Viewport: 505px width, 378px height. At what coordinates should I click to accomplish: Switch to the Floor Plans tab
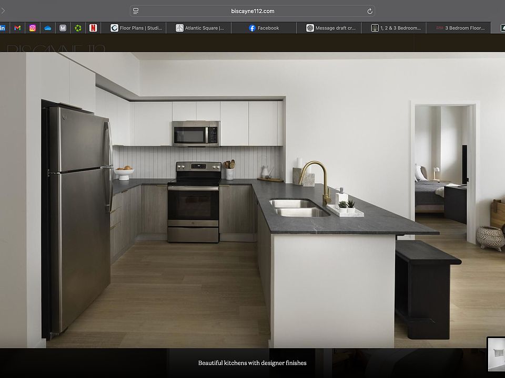137,28
